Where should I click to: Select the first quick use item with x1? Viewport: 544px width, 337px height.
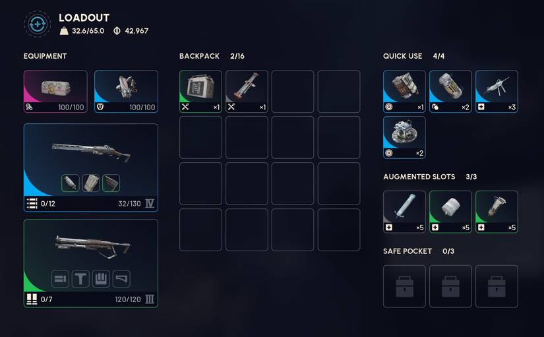click(x=404, y=92)
